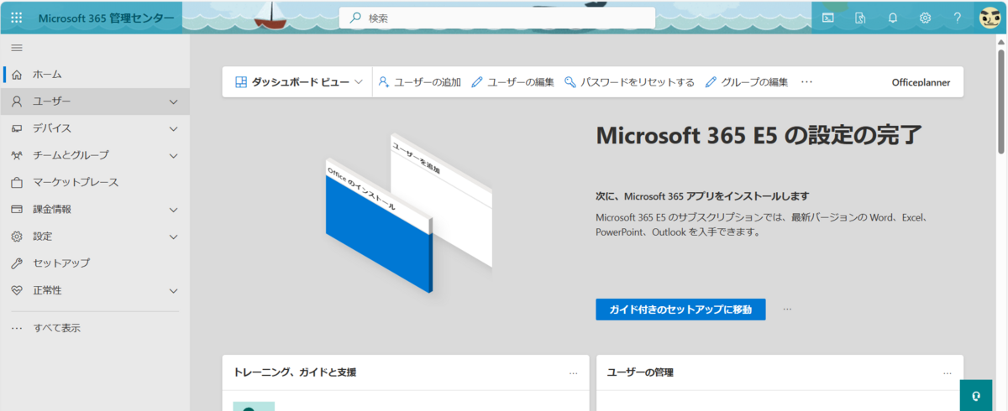Collapse the navigation menu hamburger icon

[x=17, y=48]
